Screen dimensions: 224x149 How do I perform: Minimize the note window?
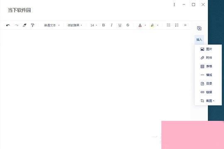184,5
